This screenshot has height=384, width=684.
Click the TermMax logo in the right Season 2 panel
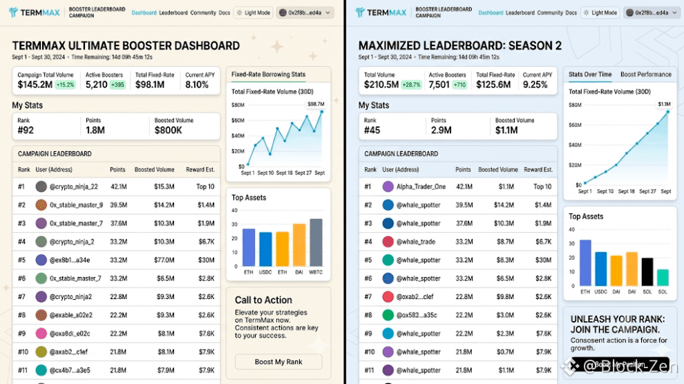pos(381,12)
